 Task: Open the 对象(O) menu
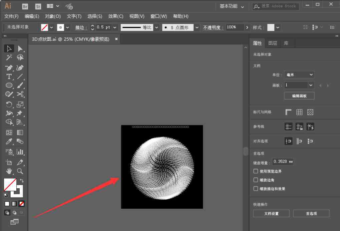coord(53,16)
